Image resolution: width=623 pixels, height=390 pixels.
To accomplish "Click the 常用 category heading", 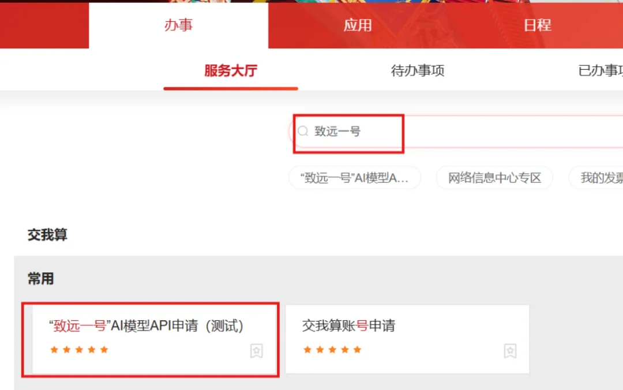I will (x=40, y=279).
